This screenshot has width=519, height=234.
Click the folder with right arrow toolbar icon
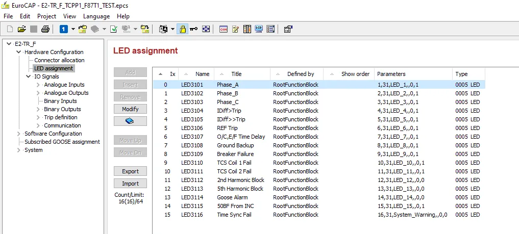[144, 29]
